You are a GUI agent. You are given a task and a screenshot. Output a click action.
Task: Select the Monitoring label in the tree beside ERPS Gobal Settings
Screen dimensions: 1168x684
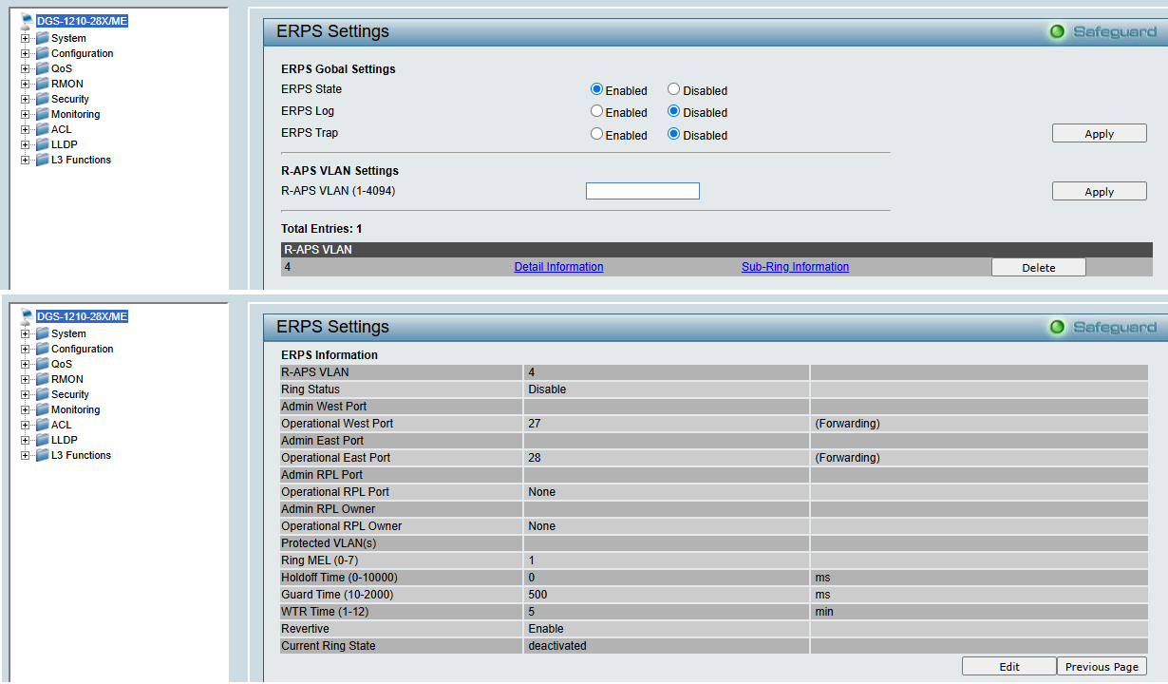coord(76,114)
